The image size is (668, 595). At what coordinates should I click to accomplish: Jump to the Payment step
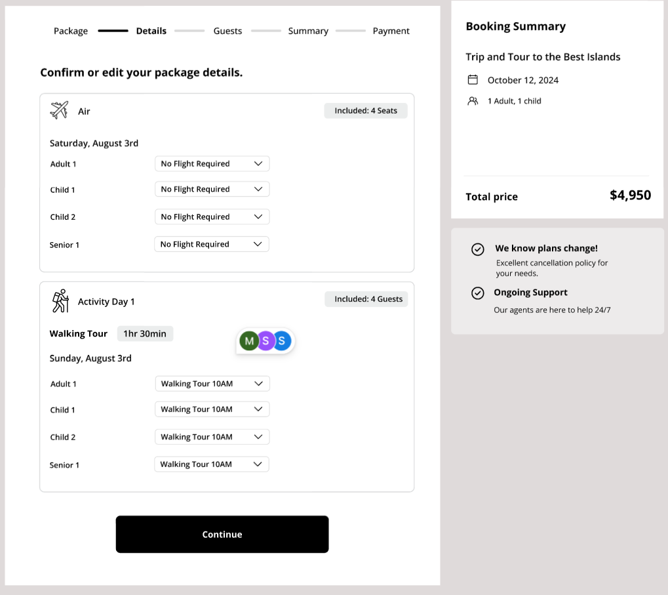tap(391, 31)
